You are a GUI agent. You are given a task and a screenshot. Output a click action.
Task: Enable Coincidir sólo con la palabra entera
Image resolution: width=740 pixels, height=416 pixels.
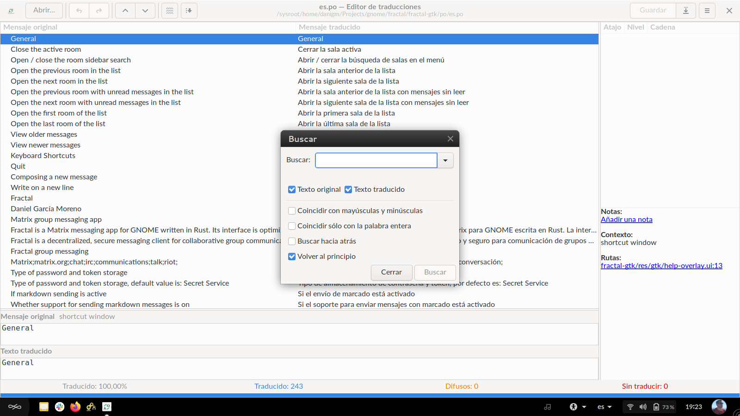tap(292, 226)
